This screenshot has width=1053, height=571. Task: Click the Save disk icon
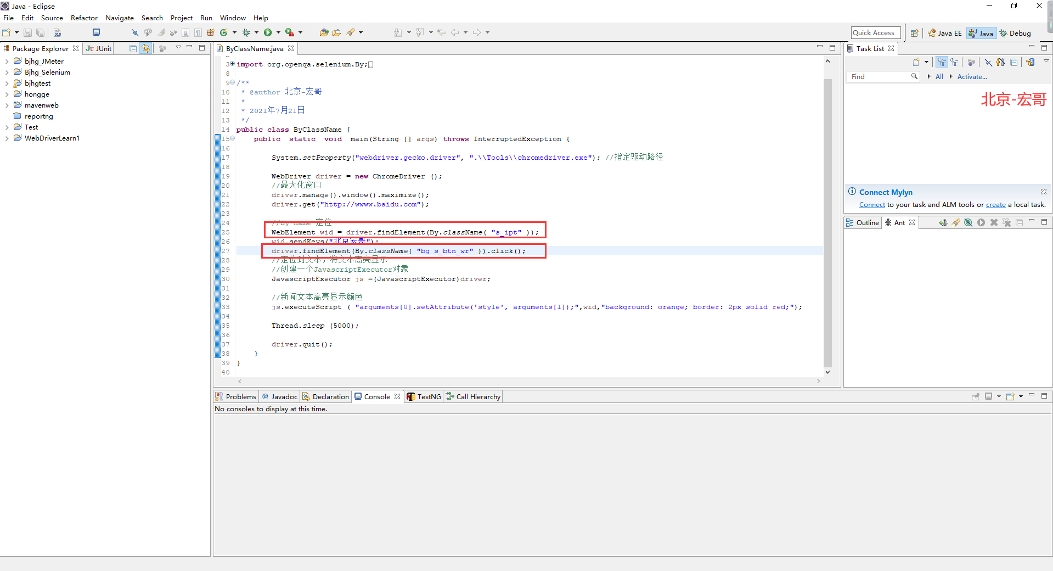tap(27, 32)
